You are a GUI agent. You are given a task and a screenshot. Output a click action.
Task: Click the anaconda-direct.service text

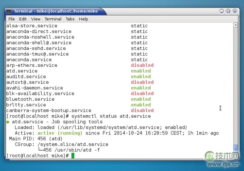point(39,31)
